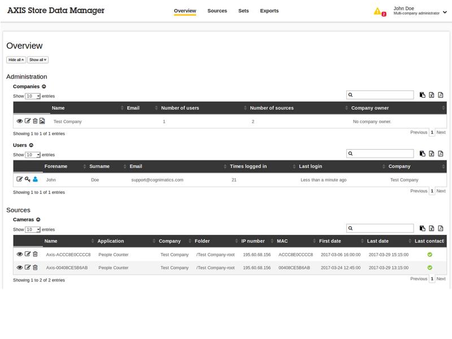Viewport: 452px width, 339px height.
Task: Sort Users by Last login
Action: tap(310, 166)
